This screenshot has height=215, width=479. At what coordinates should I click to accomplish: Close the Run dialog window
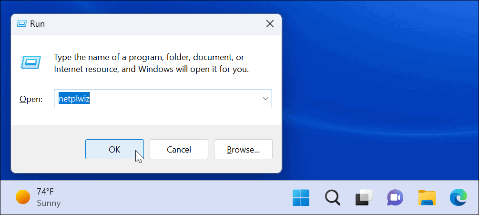click(x=270, y=23)
